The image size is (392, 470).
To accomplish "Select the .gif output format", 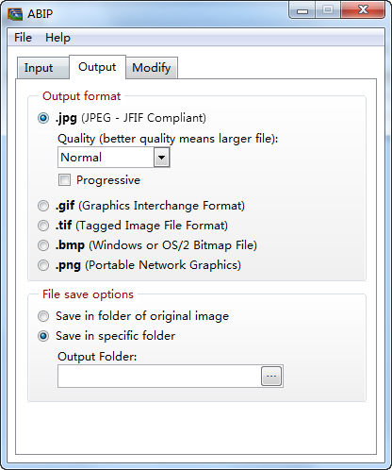I will (43, 206).
